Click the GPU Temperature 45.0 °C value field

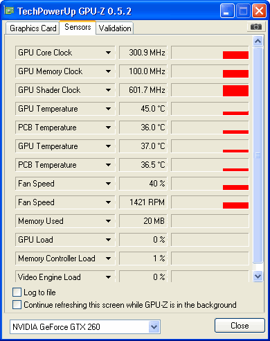point(143,109)
